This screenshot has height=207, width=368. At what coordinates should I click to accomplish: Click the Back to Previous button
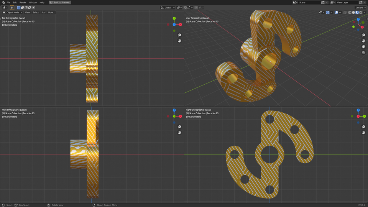60,2
